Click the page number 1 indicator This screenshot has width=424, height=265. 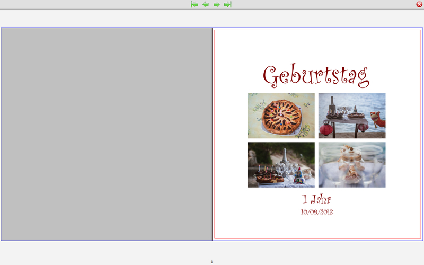pos(212,262)
